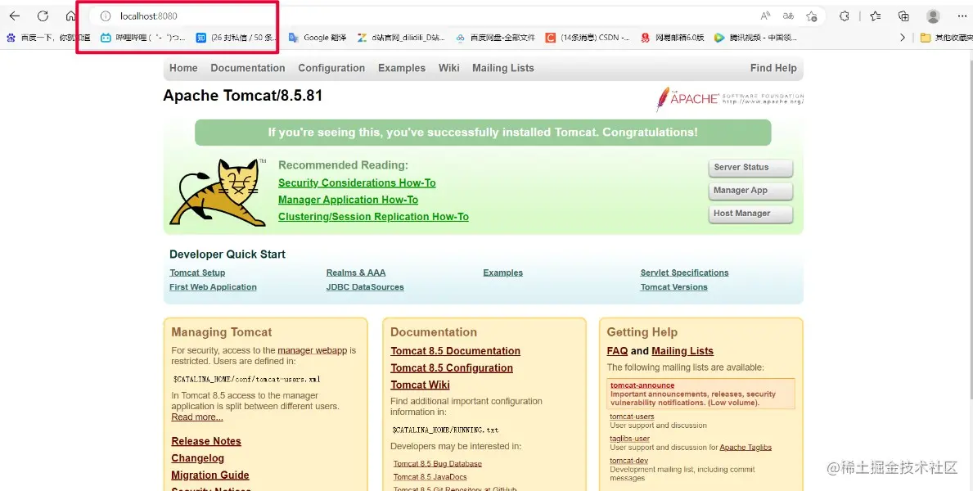The width and height of the screenshot is (973, 491).
Task: Open the Migration Guide link
Action: click(x=209, y=475)
